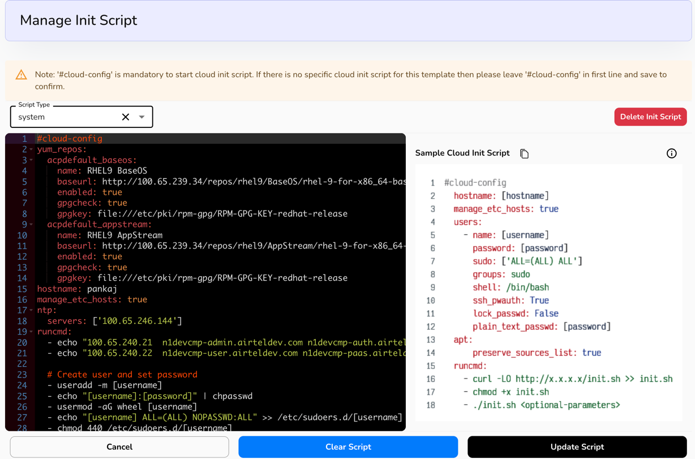Click the hostname: pankaj line in editor
Screen dimensions: 695x459
coord(77,289)
